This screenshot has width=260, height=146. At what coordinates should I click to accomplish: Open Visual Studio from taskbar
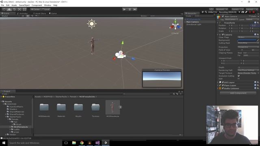pos(97,143)
